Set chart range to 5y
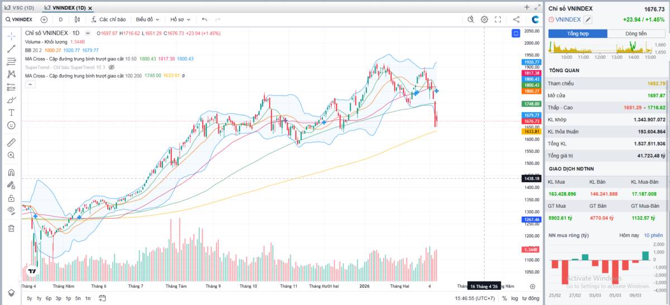 click(x=29, y=298)
